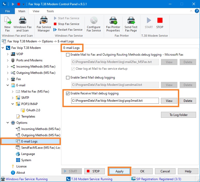
Task: Click View next to pop3mail.txt
Action: coord(169,101)
